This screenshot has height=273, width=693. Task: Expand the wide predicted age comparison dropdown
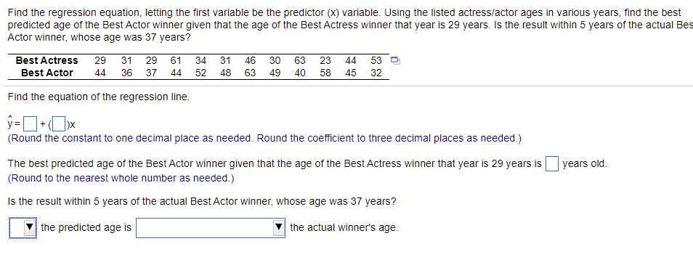click(x=211, y=228)
